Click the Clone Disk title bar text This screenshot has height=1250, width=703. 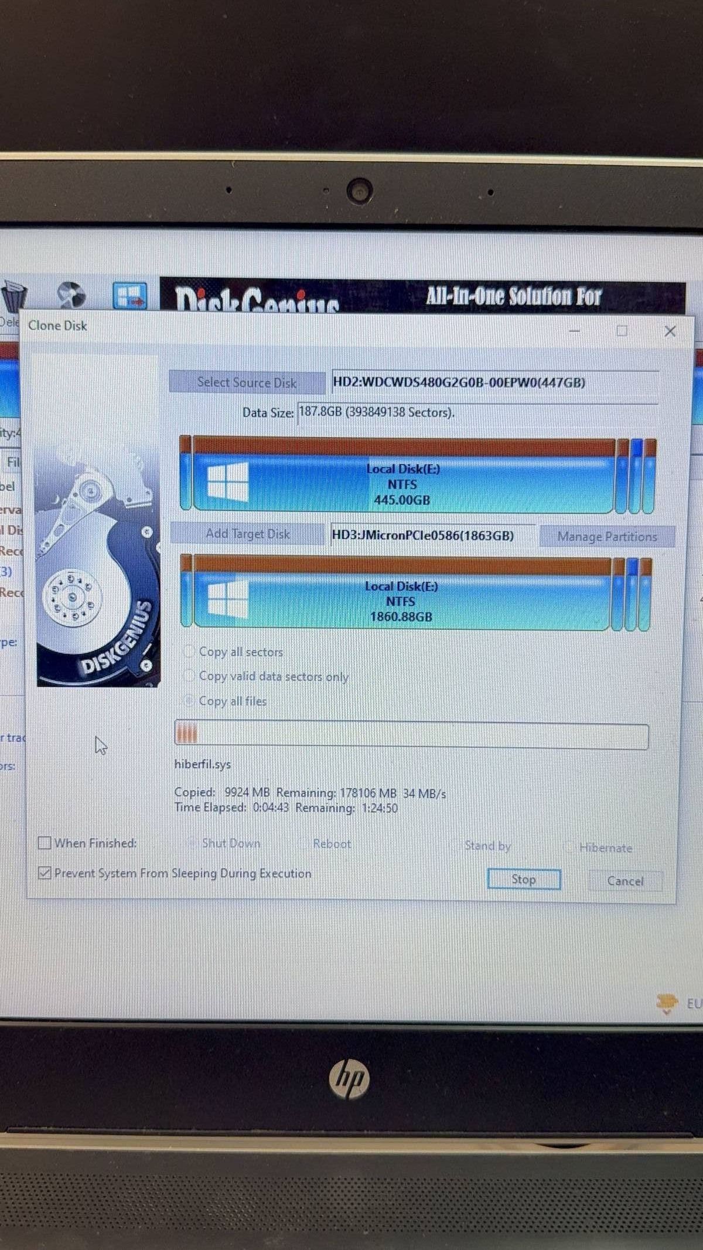pos(57,326)
